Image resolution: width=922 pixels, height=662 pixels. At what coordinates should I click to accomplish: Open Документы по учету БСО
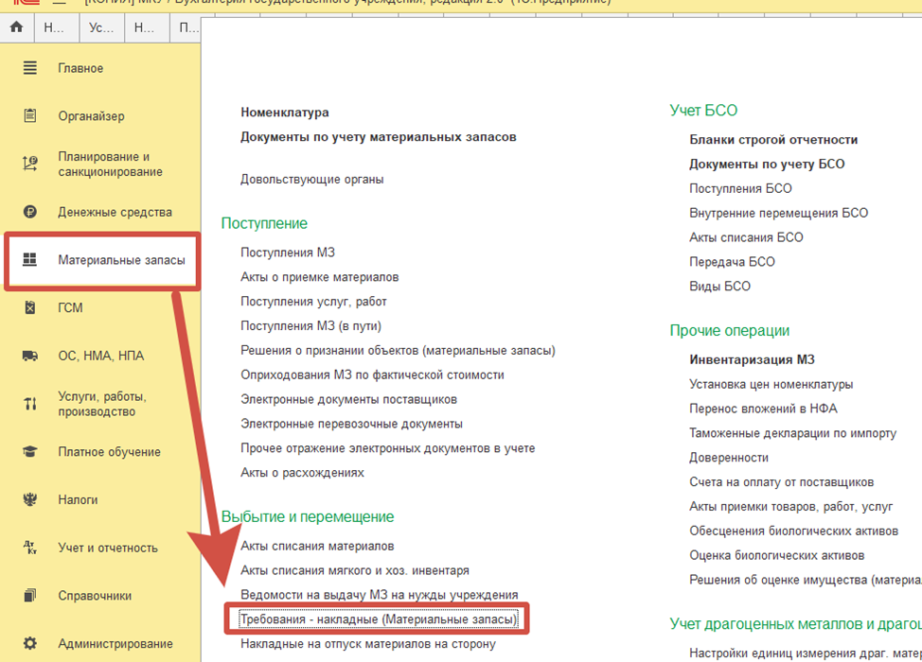[767, 164]
